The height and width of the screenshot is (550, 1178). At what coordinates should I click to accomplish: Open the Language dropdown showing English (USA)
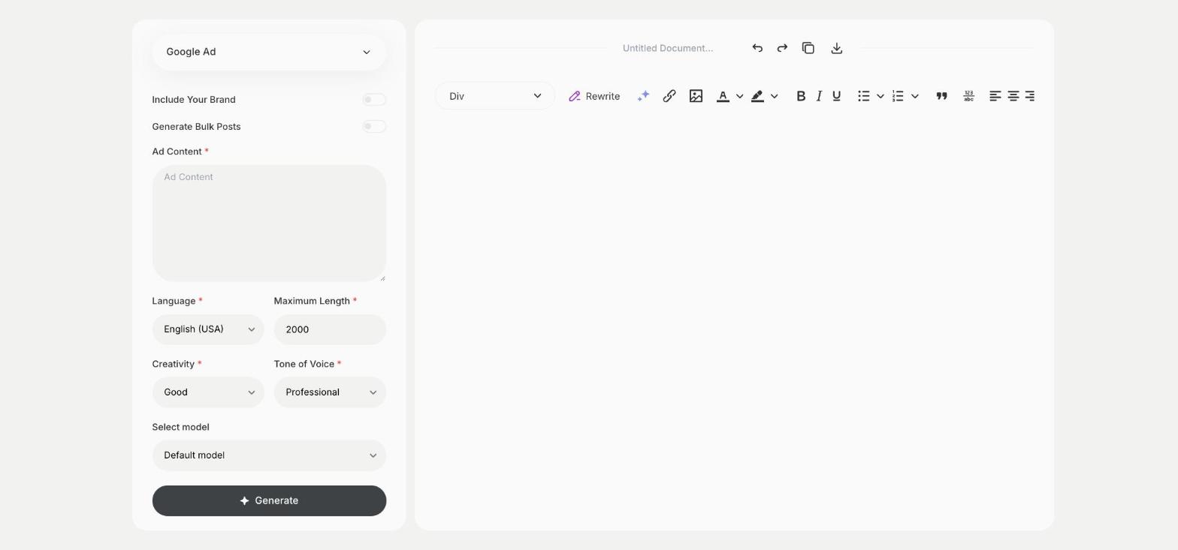click(208, 329)
